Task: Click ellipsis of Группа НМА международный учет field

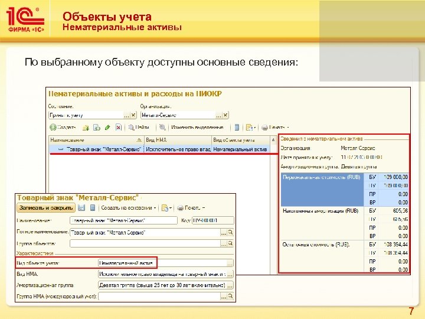Action: tap(224, 297)
